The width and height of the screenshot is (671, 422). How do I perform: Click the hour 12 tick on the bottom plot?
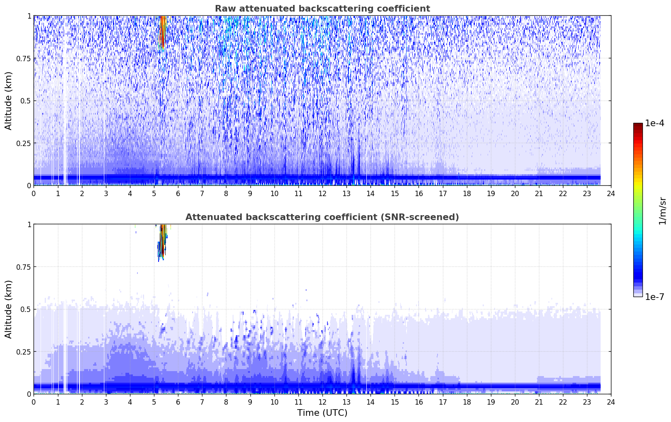tap(322, 402)
